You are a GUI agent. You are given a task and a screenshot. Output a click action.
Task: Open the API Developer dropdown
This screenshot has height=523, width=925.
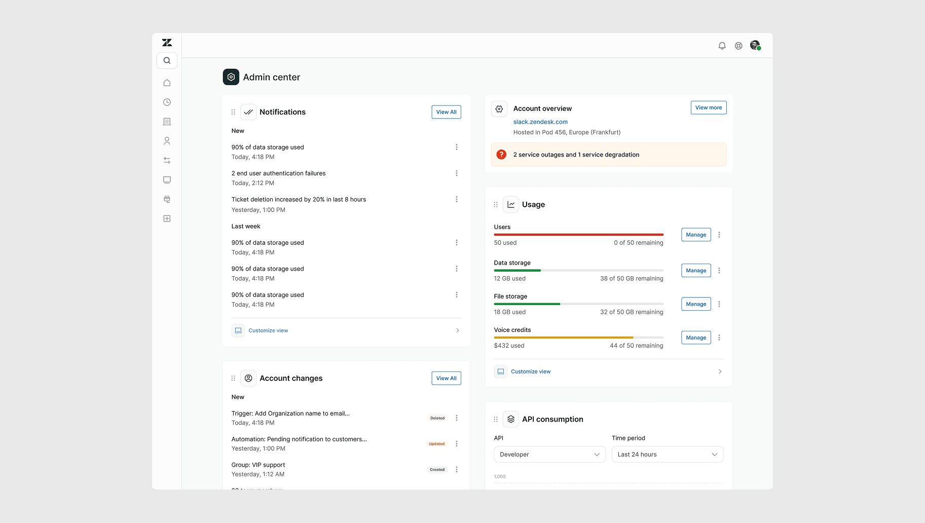coord(549,454)
